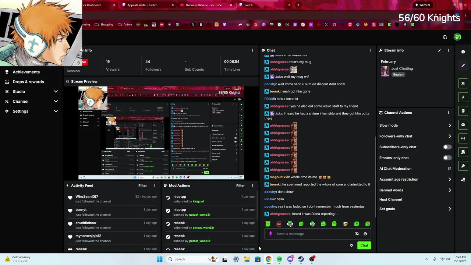This screenshot has width=471, height=265.
Task: Expand the Studio sidebar section
Action: 56,92
